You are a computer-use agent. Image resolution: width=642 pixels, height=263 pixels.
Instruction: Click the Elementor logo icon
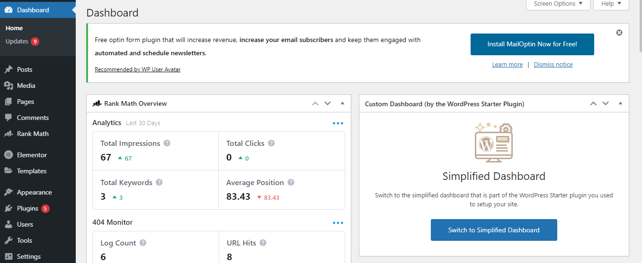point(9,155)
